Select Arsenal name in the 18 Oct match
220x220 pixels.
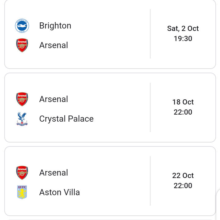point(54,99)
